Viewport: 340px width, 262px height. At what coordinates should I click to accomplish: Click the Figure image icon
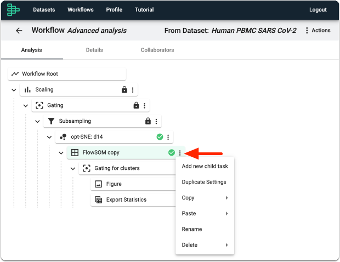(99, 184)
